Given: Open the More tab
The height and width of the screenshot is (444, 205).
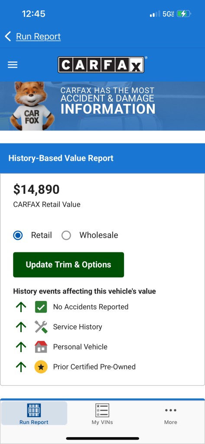Looking at the screenshot, I should click(x=171, y=416).
